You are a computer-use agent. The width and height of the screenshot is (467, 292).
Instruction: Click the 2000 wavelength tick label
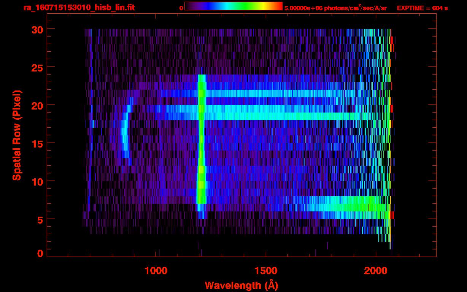(x=376, y=270)
